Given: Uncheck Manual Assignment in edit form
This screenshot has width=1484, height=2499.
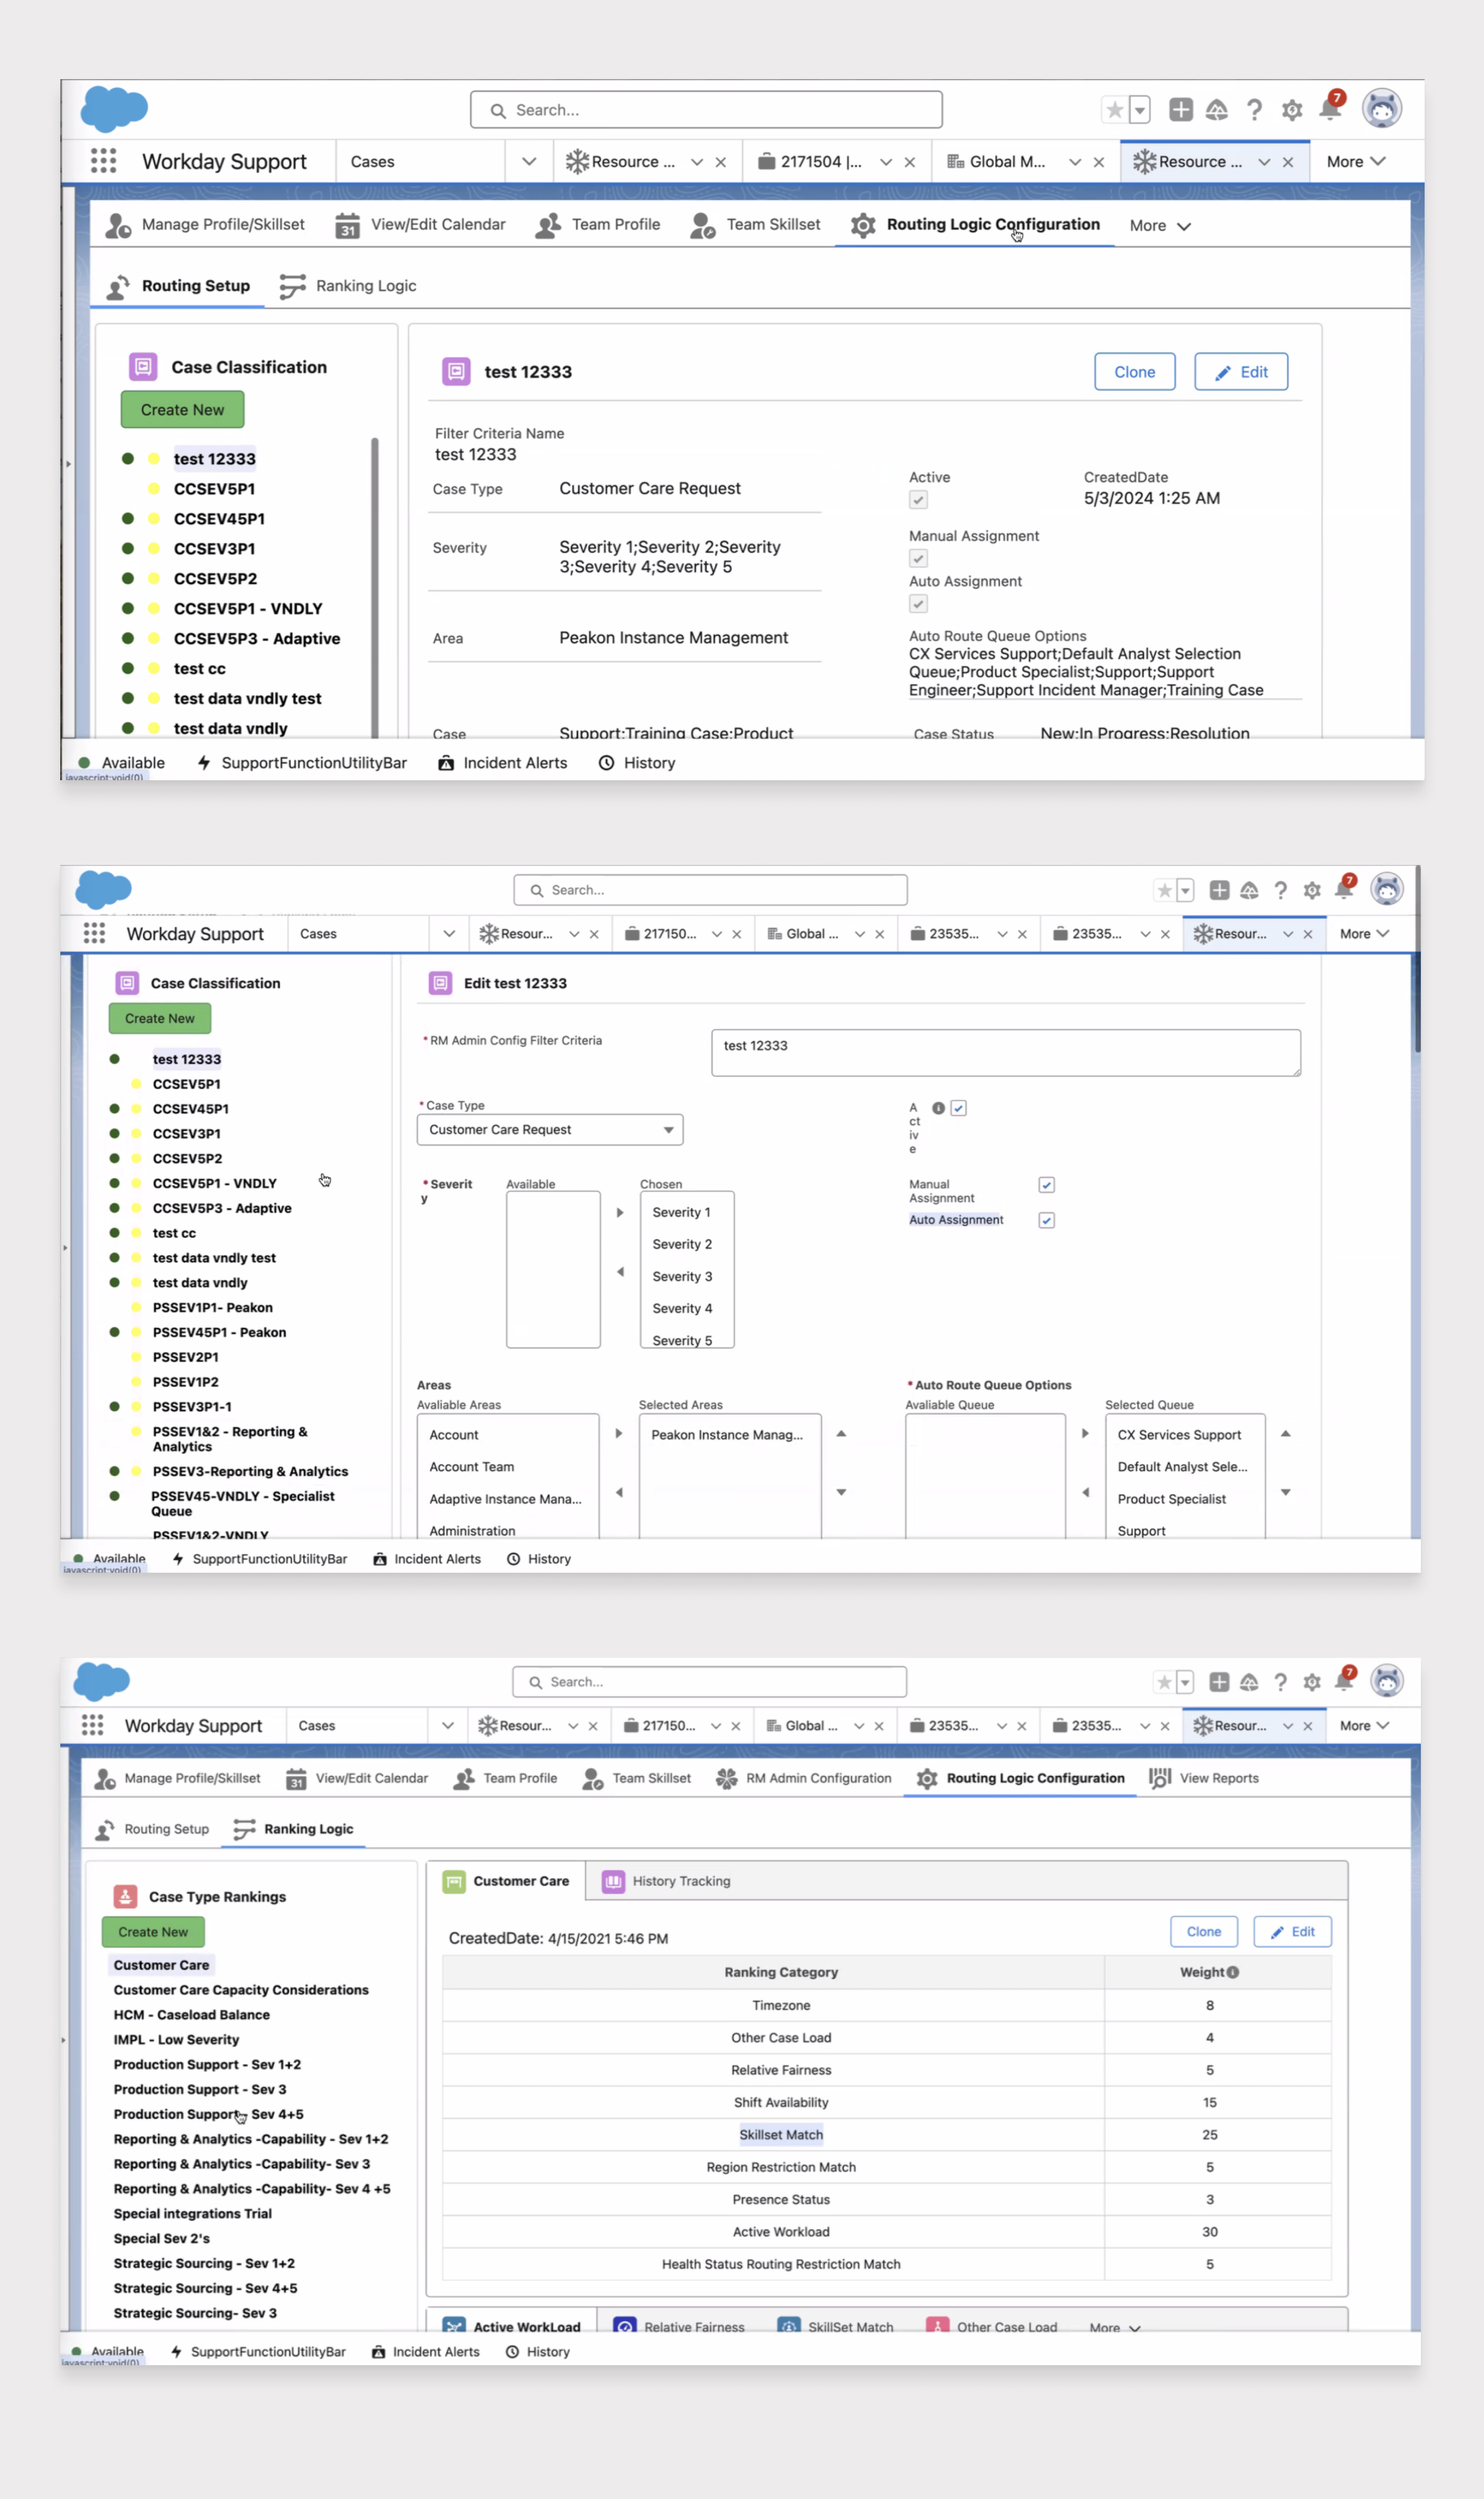Looking at the screenshot, I should (x=1047, y=1185).
